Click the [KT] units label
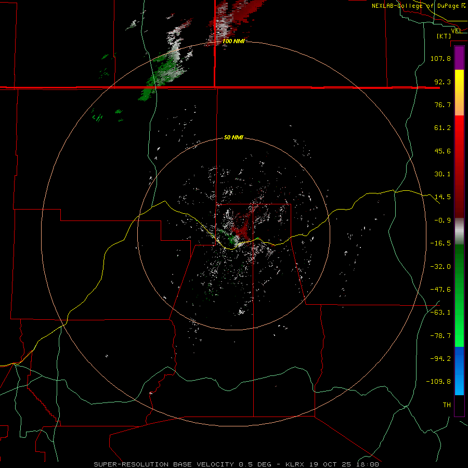This screenshot has width=468, height=468. point(444,36)
